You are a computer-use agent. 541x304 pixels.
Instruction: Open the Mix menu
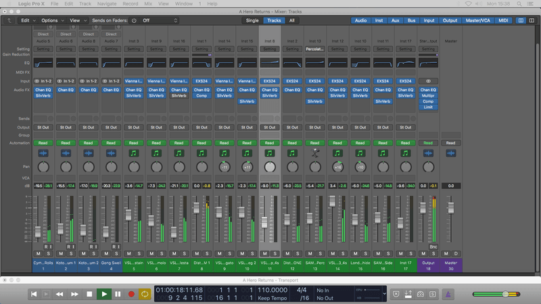pyautogui.click(x=148, y=4)
